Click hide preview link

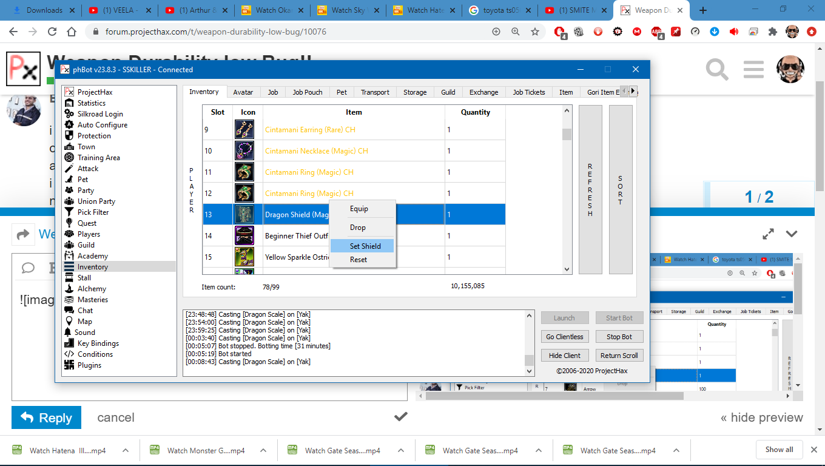coord(761,417)
